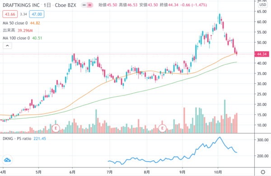Open the USD currency selector
The image size is (271, 176).
263,5
